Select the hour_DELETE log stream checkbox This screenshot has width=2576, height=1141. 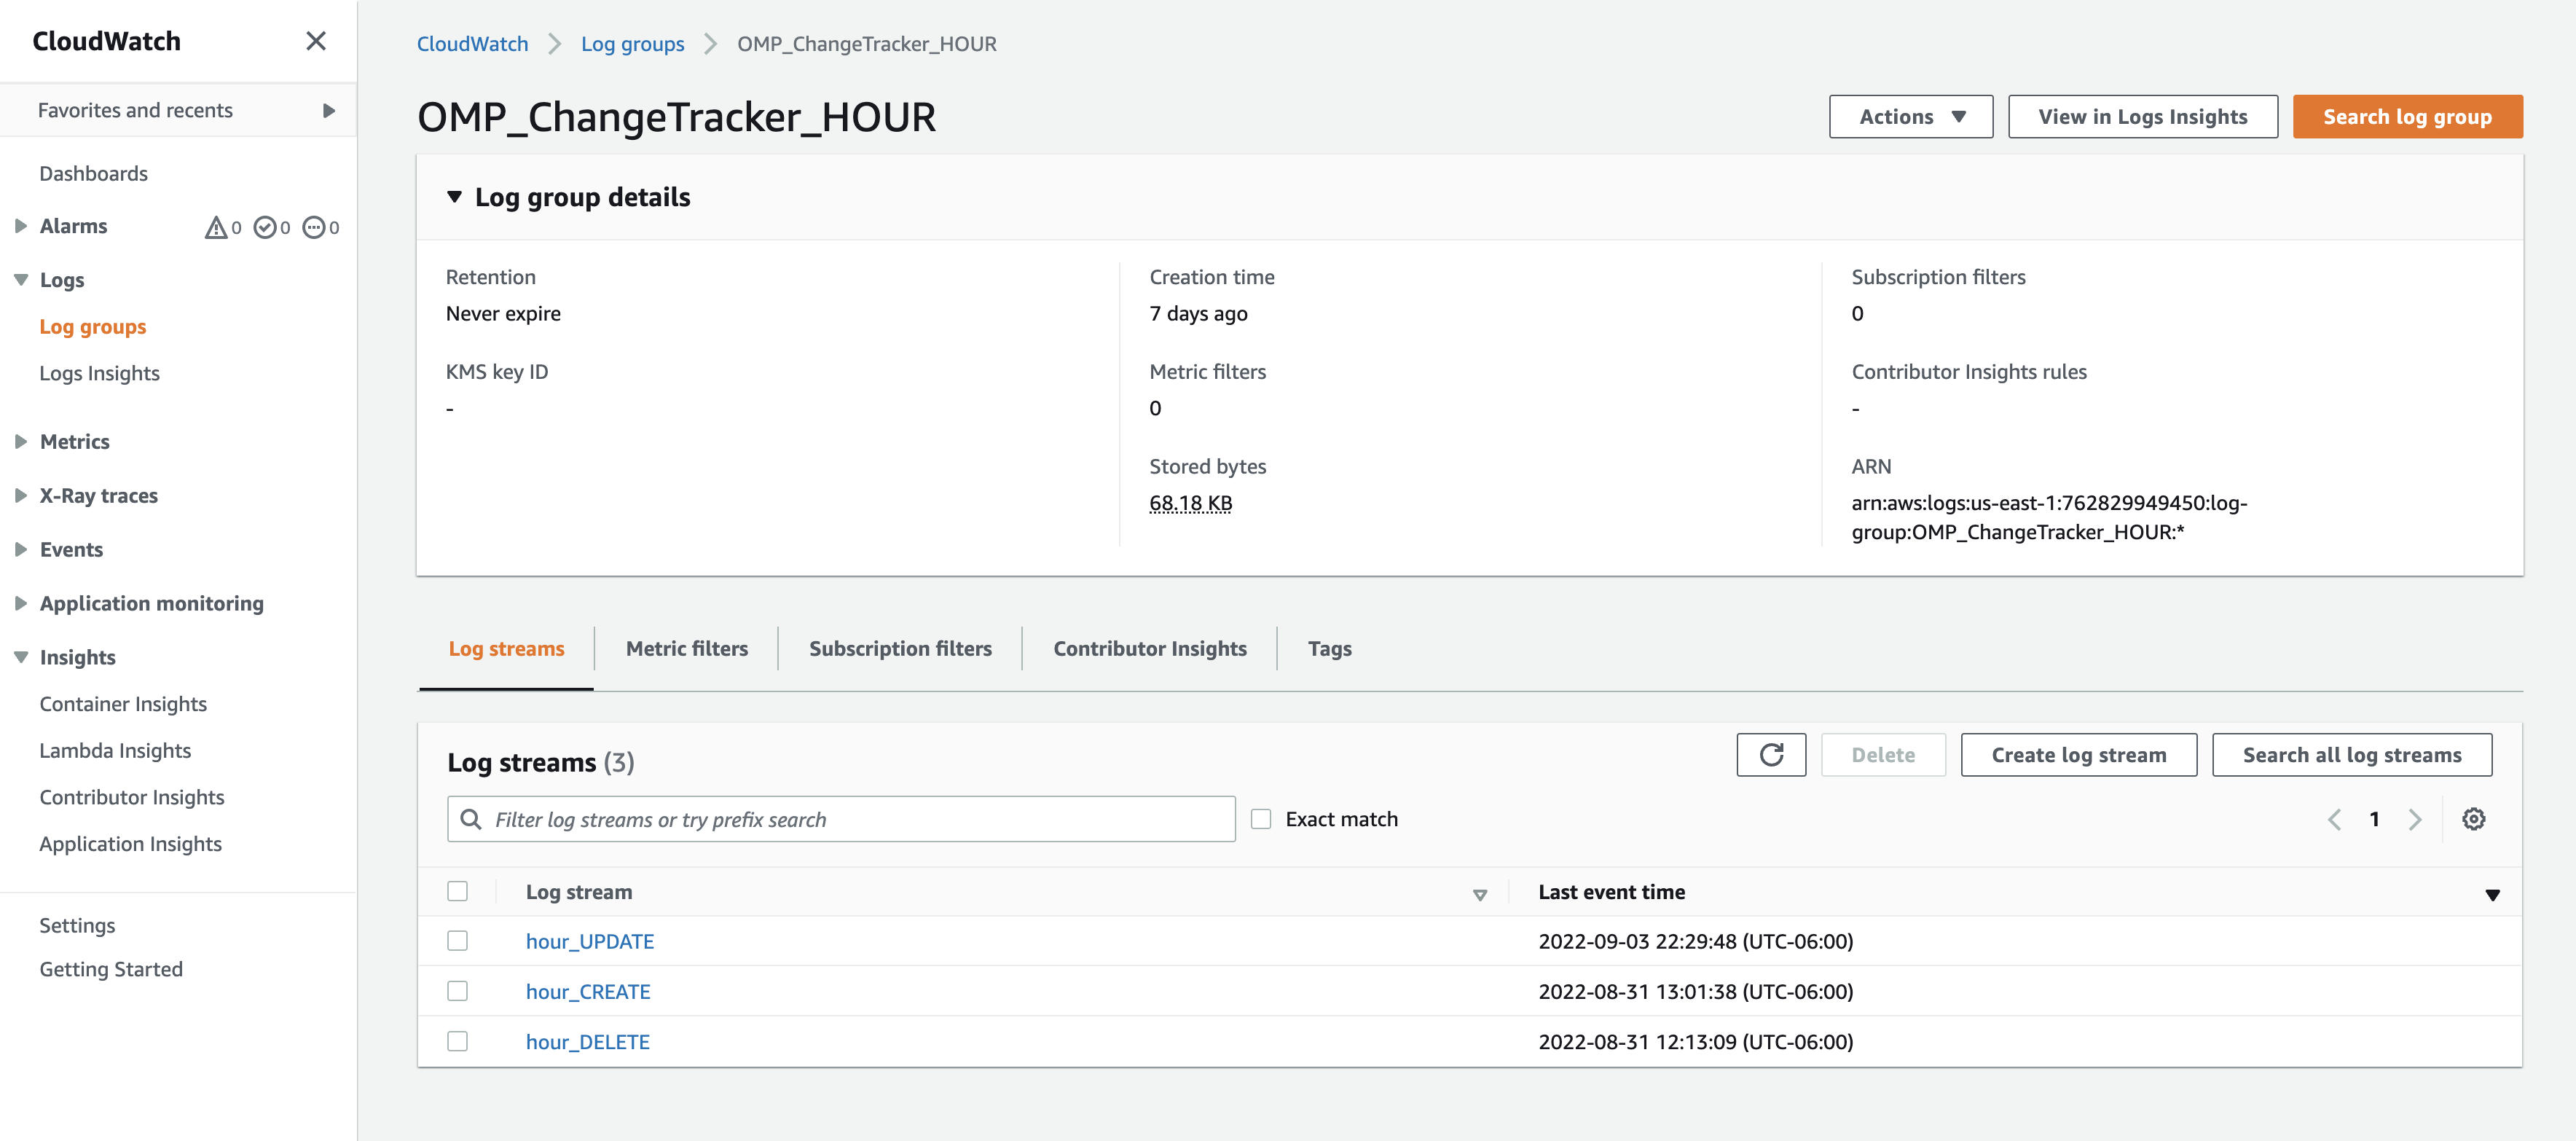click(x=457, y=1041)
